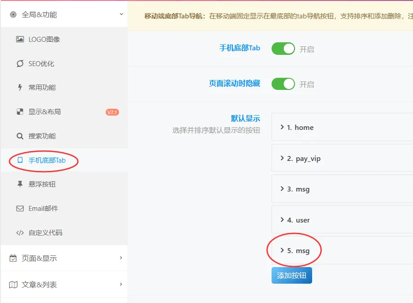The height and width of the screenshot is (303, 413).
Task: Open the SEO优化 settings page
Action: pyautogui.click(x=64, y=63)
